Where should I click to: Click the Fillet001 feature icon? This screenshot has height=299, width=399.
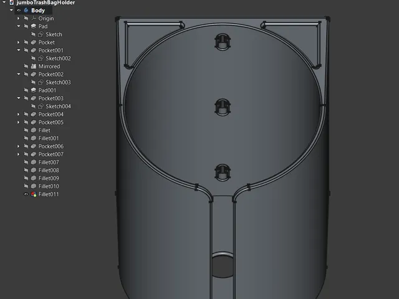pyautogui.click(x=34, y=138)
